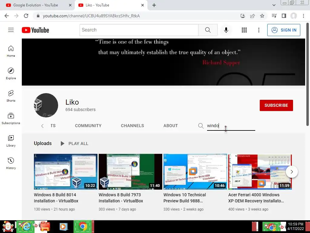Click the YouTube logo
This screenshot has height=233, width=310.
(x=35, y=30)
